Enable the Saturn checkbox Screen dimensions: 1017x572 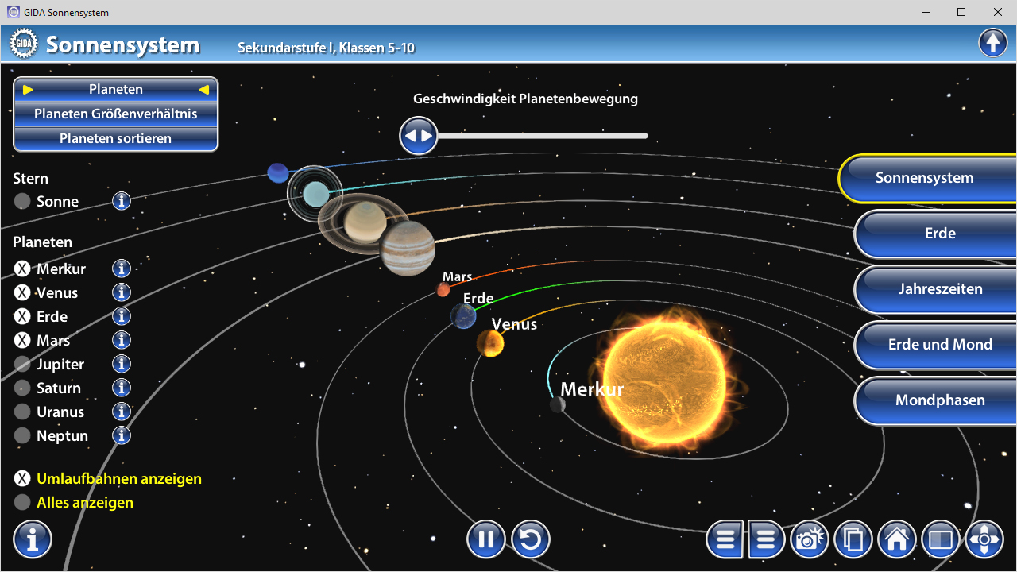[22, 388]
